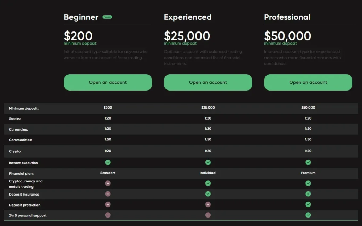Image resolution: width=362 pixels, height=226 pixels.
Task: Click Professional Deposit protection checkmark icon
Action: coord(308,204)
